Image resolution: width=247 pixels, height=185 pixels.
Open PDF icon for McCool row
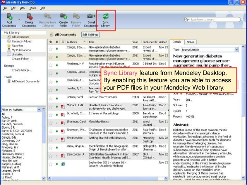63,107
